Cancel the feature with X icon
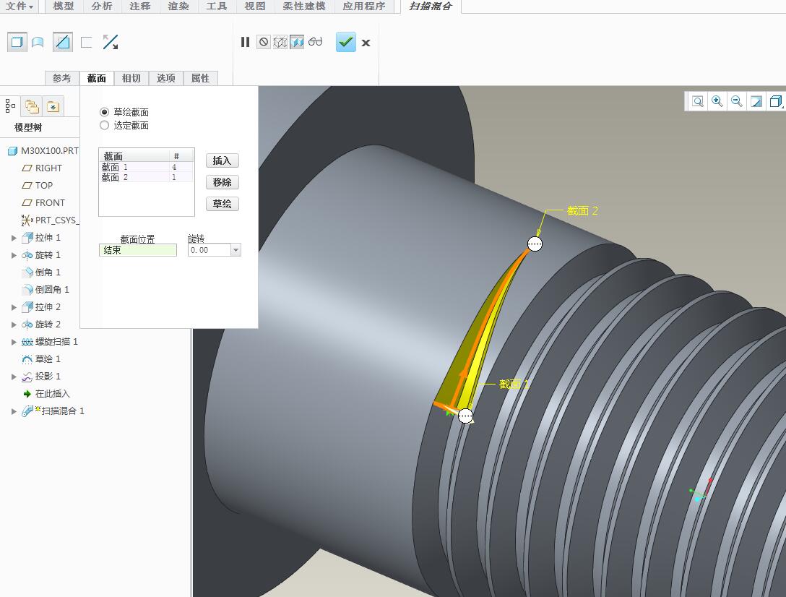786x597 pixels. (366, 43)
